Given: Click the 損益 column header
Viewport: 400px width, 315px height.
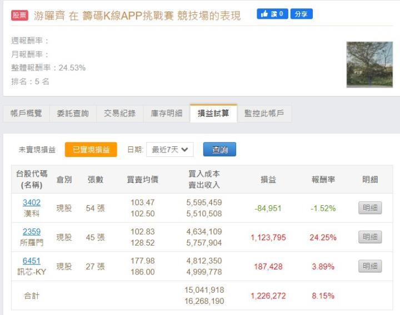Looking at the screenshot, I should [268, 180].
